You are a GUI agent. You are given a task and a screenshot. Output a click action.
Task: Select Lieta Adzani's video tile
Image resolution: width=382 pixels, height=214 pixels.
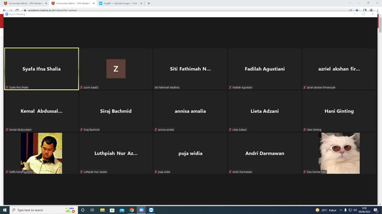click(x=265, y=111)
